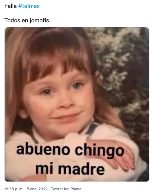Click the abueno chingo caption line
This screenshot has height=194, width=154.
point(70,151)
